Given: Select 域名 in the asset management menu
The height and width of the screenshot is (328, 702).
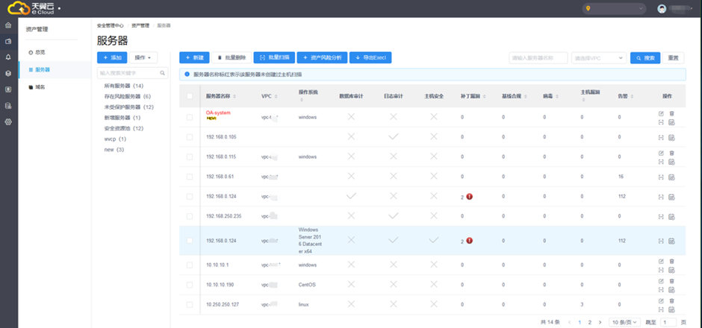Looking at the screenshot, I should coord(40,87).
